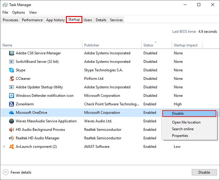Minimize the Task Manager window

185,5
